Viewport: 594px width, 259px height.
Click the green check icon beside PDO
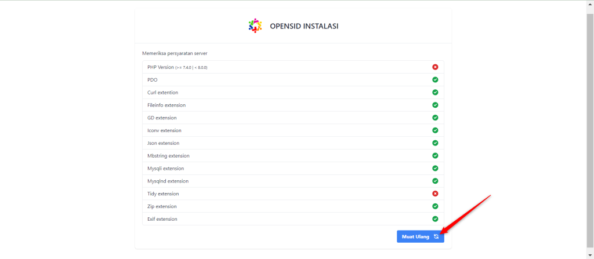pyautogui.click(x=435, y=79)
